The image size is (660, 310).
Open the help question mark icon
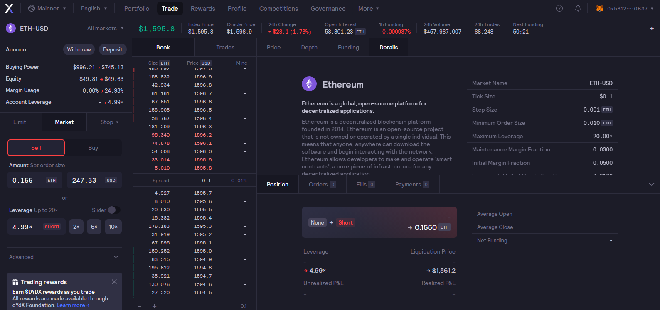559,8
